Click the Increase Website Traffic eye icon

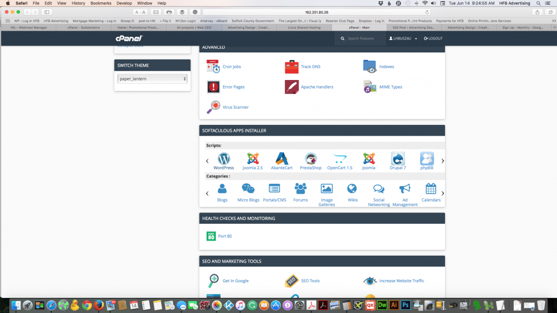370,281
